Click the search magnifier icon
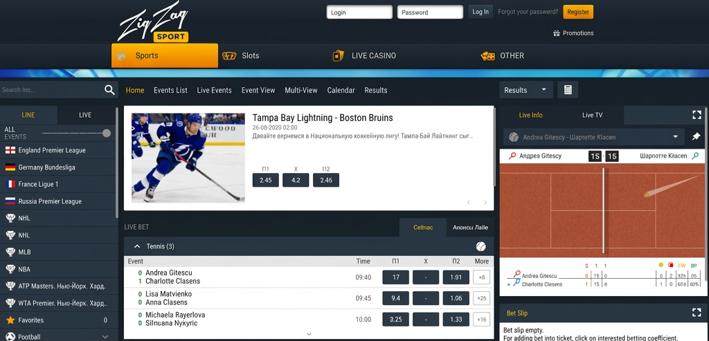The height and width of the screenshot is (341, 709). click(x=109, y=90)
